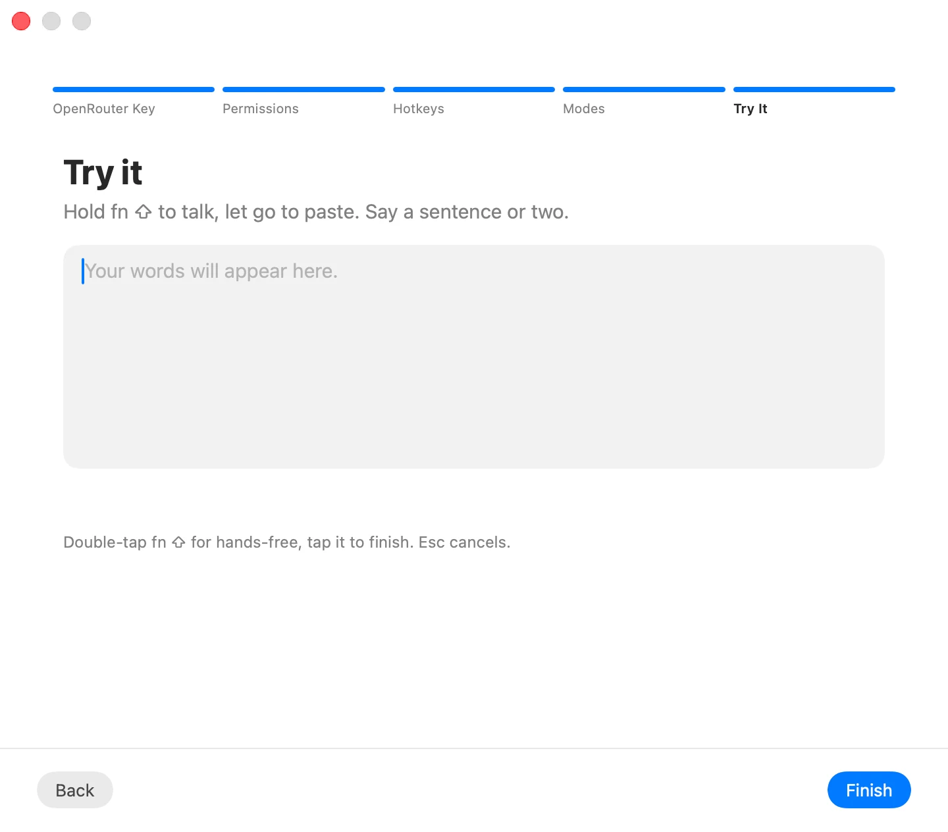Click the progress bar above Try It
Viewport: 948px width, 832px height.
814,90
